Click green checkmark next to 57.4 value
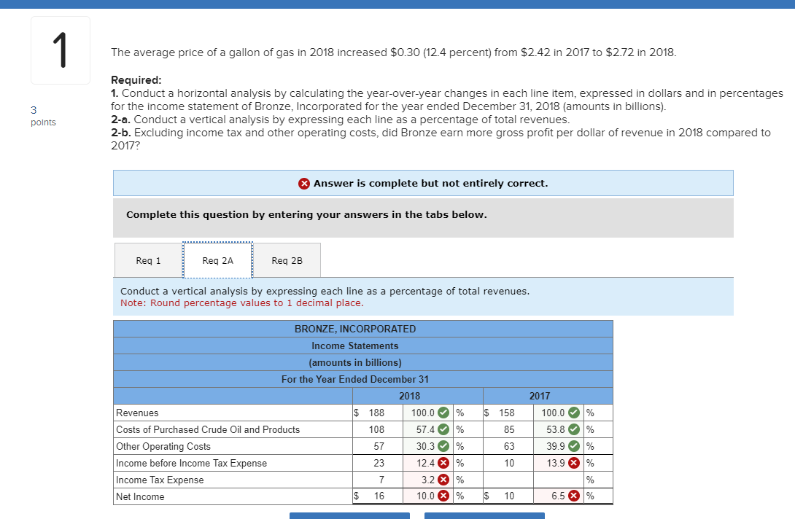795x519 pixels. click(x=443, y=429)
